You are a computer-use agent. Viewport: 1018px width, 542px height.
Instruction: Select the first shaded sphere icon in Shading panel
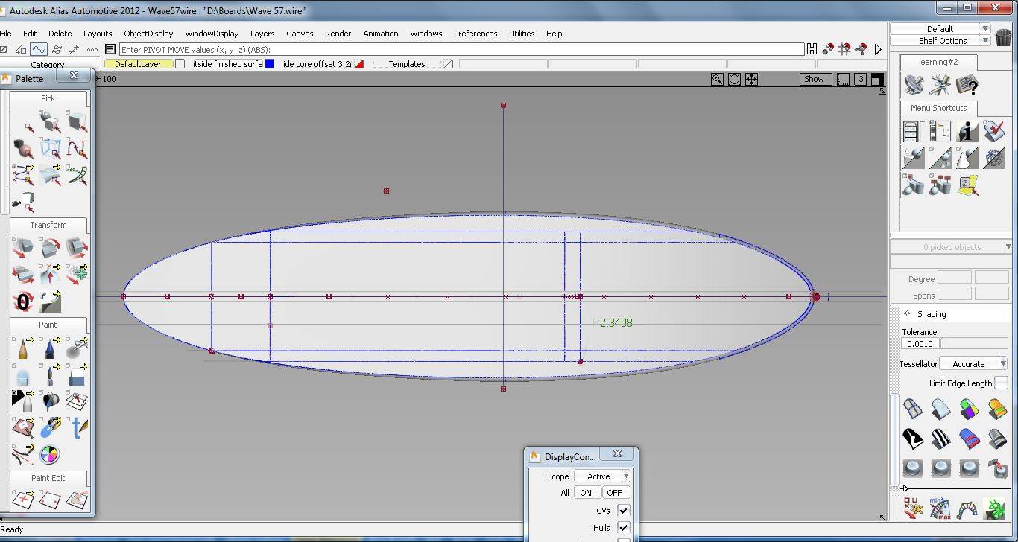click(x=913, y=468)
